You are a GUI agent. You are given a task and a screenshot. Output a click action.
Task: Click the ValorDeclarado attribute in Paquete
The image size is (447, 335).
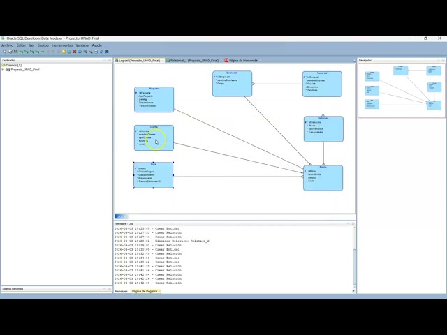147,105
